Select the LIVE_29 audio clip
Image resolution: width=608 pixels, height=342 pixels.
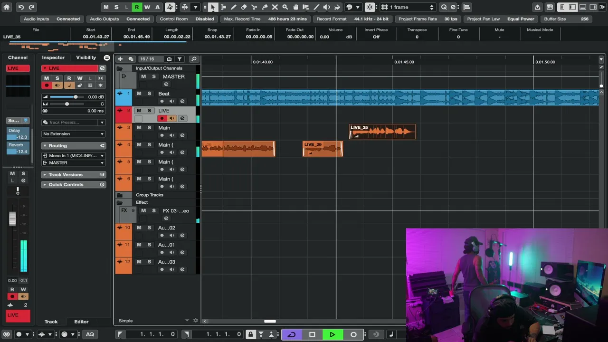(323, 149)
